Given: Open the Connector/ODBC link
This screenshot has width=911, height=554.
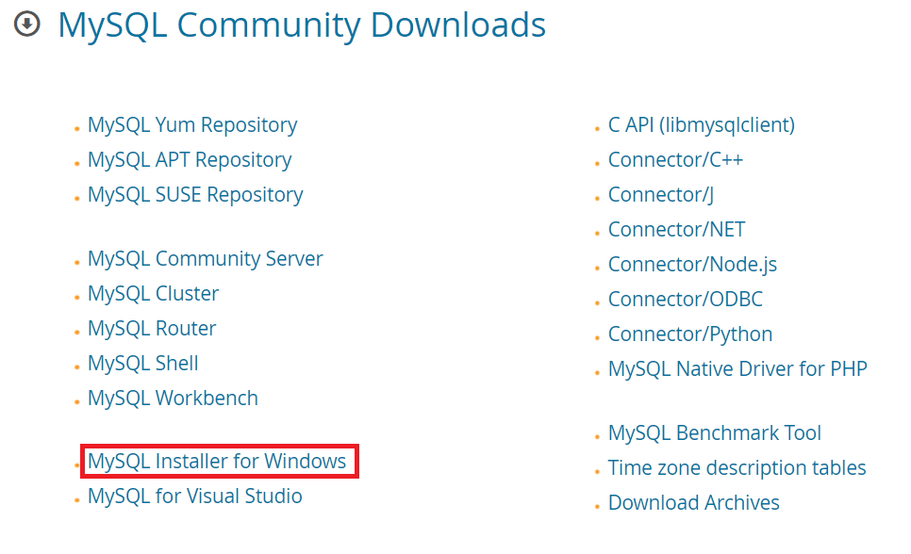Looking at the screenshot, I should (x=686, y=300).
